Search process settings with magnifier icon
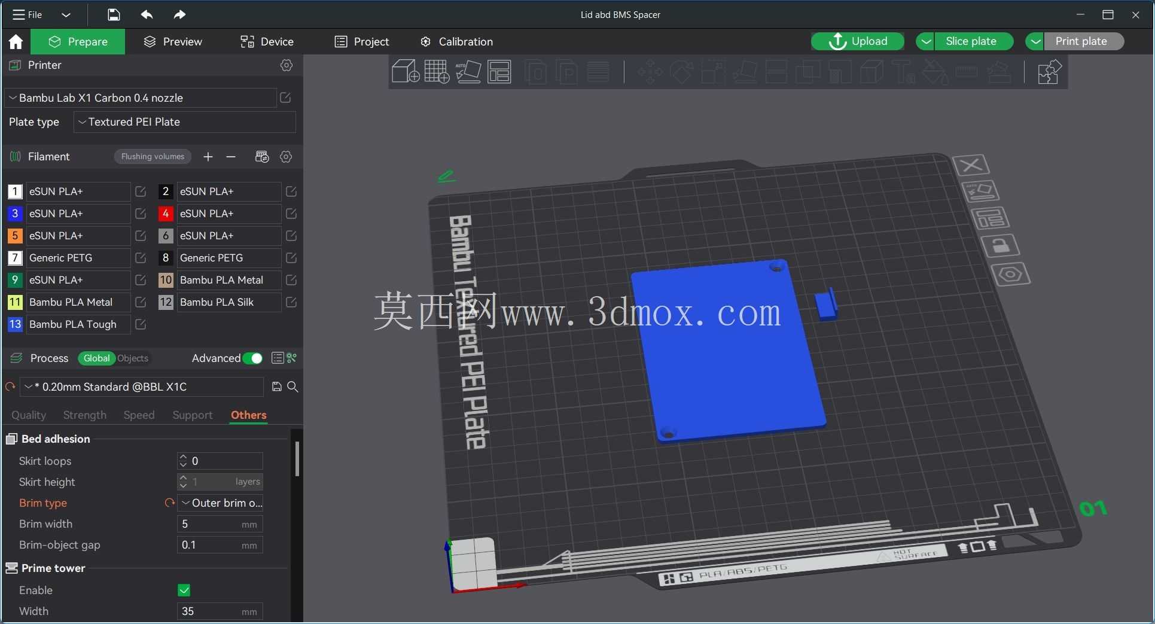 pyautogui.click(x=292, y=386)
